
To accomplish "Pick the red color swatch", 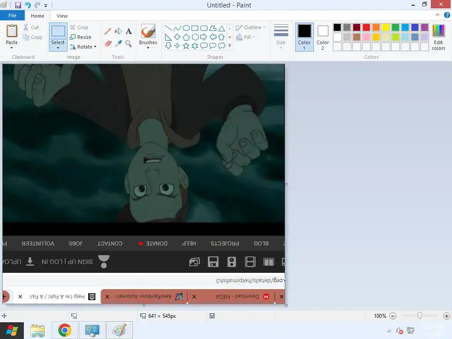I will click(366, 27).
